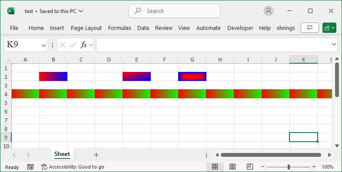Open the Formulas tab
This screenshot has width=342, height=172.
tap(120, 28)
